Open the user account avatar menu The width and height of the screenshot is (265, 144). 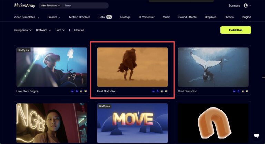[247, 6]
